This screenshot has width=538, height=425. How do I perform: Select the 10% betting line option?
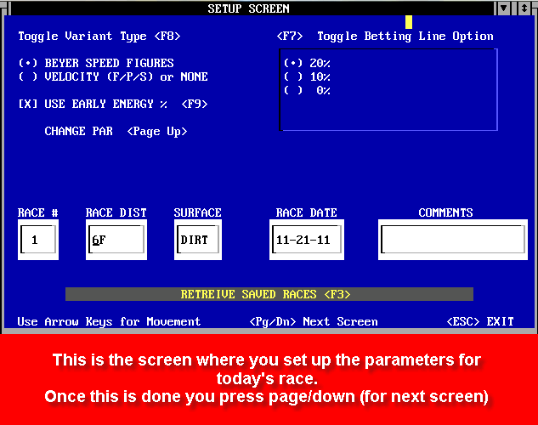click(x=307, y=76)
